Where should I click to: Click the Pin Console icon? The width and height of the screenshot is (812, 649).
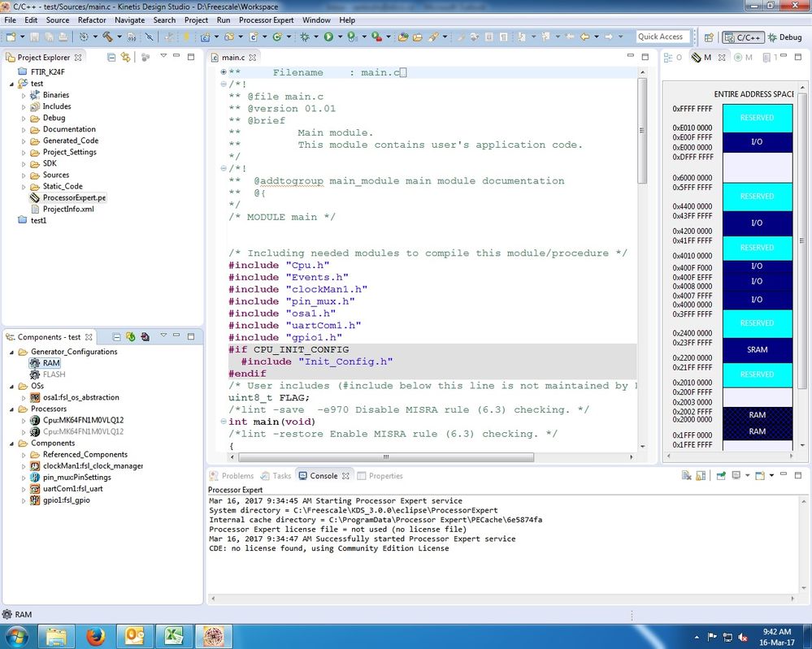point(721,476)
